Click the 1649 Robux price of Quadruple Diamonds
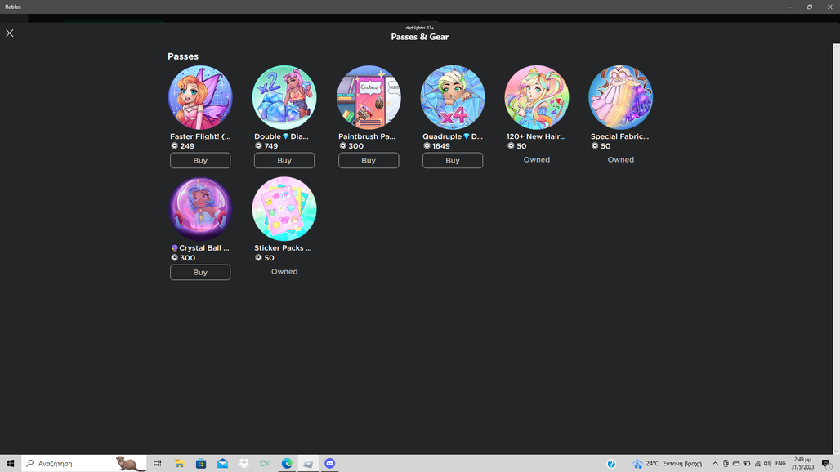 tap(437, 146)
